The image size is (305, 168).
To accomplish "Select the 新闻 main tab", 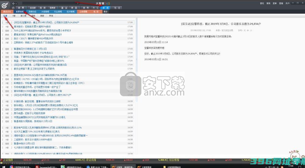I will (x=106, y=8).
